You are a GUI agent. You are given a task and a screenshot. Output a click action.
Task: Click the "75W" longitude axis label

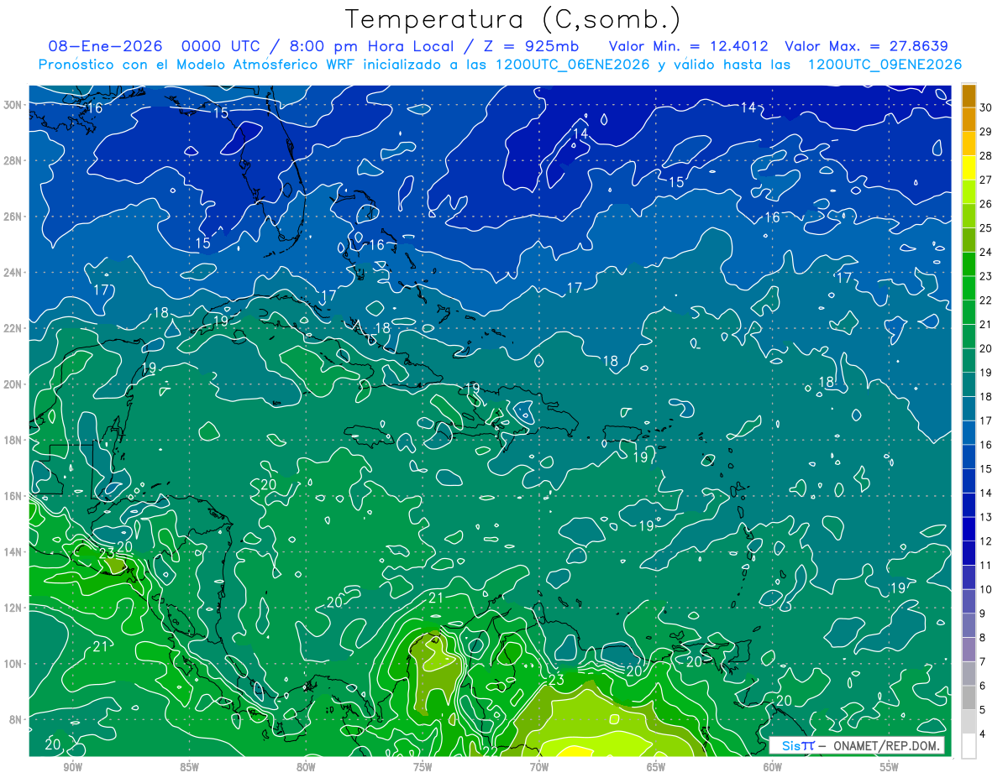[x=423, y=767]
